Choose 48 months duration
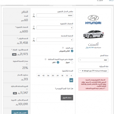 [x=39, y=75]
